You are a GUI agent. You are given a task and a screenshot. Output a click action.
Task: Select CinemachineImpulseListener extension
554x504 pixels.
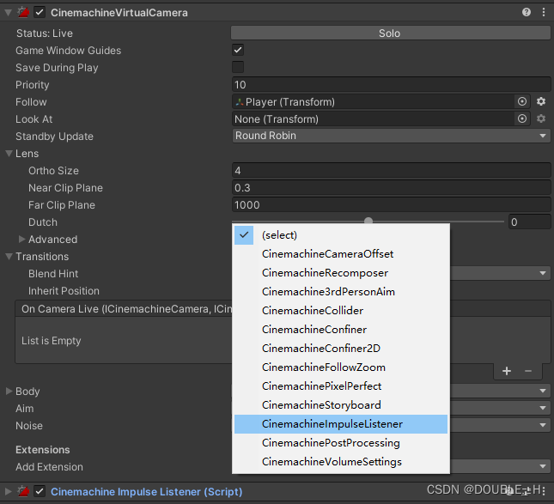[341, 424]
